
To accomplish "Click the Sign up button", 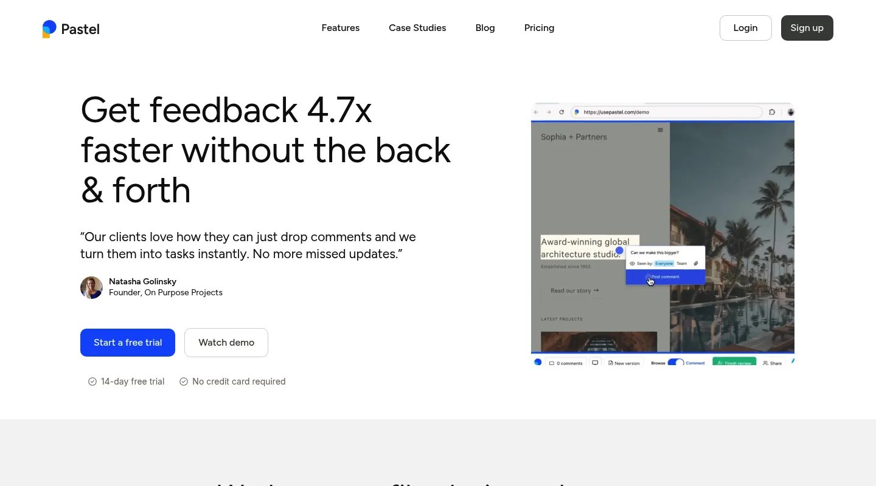I will click(x=807, y=28).
